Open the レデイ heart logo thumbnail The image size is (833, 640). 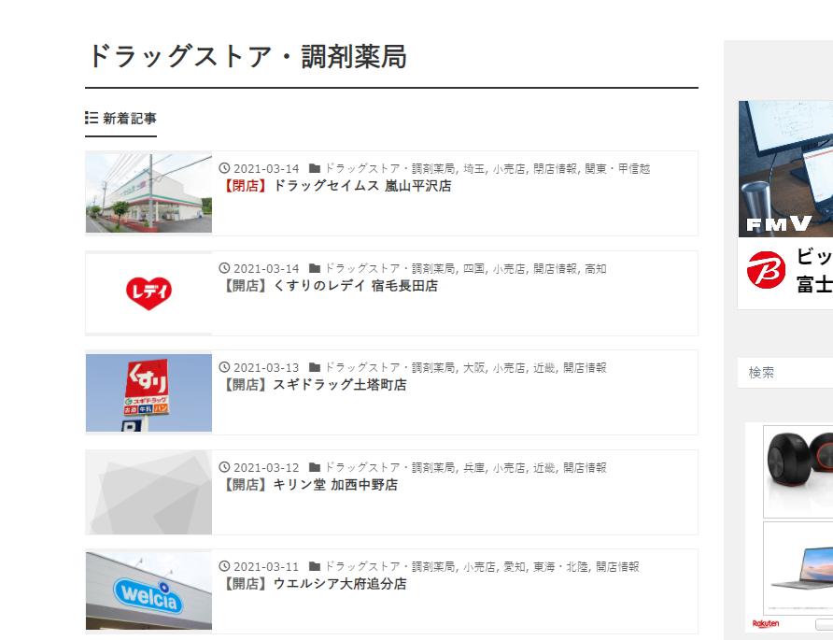tap(148, 293)
